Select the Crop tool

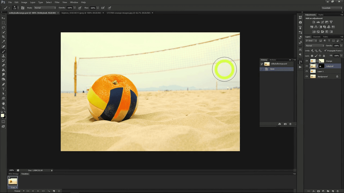click(x=3, y=37)
